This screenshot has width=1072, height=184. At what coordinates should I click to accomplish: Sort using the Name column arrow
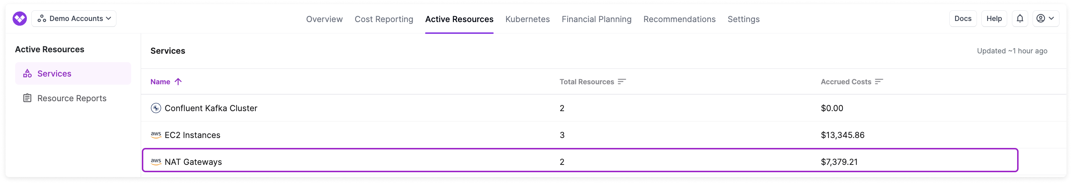(x=178, y=82)
